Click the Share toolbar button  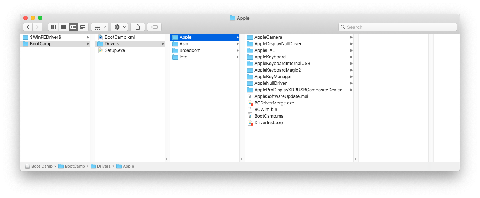coord(138,27)
